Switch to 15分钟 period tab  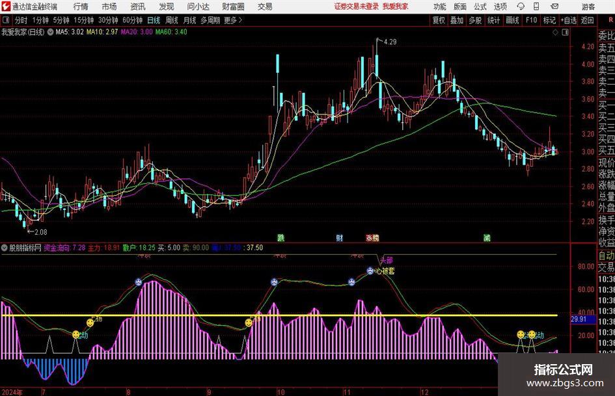click(83, 20)
